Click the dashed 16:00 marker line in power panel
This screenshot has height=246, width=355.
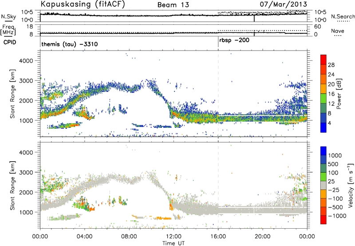click(x=218, y=94)
